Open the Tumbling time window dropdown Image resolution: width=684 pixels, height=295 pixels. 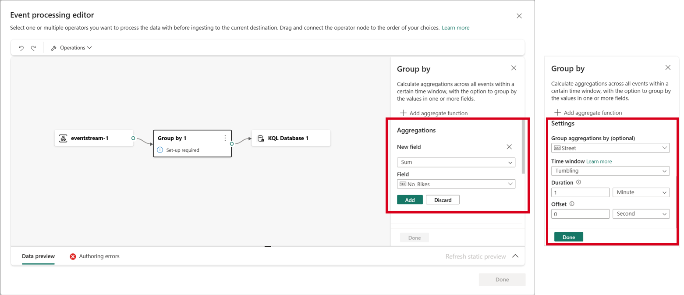pos(610,171)
